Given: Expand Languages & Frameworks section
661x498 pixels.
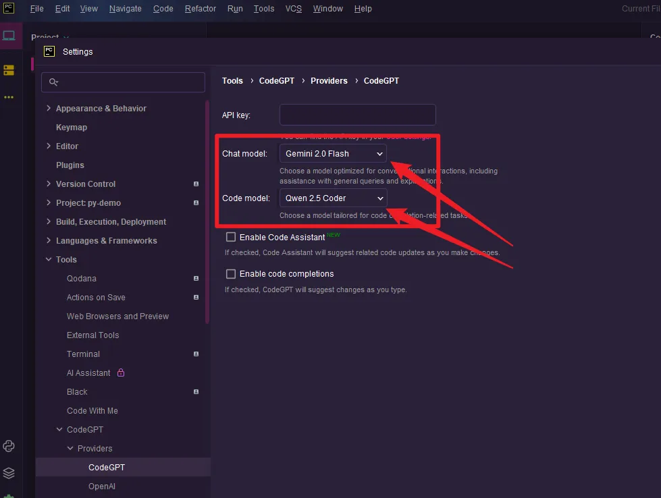Looking at the screenshot, I should point(49,241).
